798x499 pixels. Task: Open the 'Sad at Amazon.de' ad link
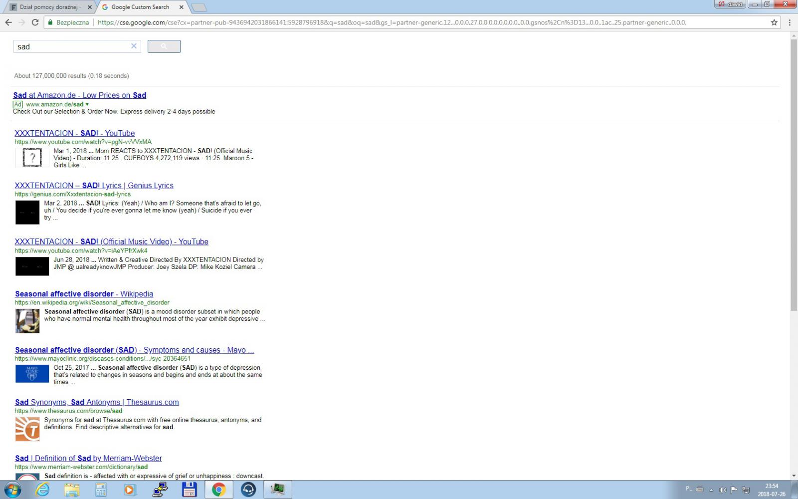tap(80, 95)
